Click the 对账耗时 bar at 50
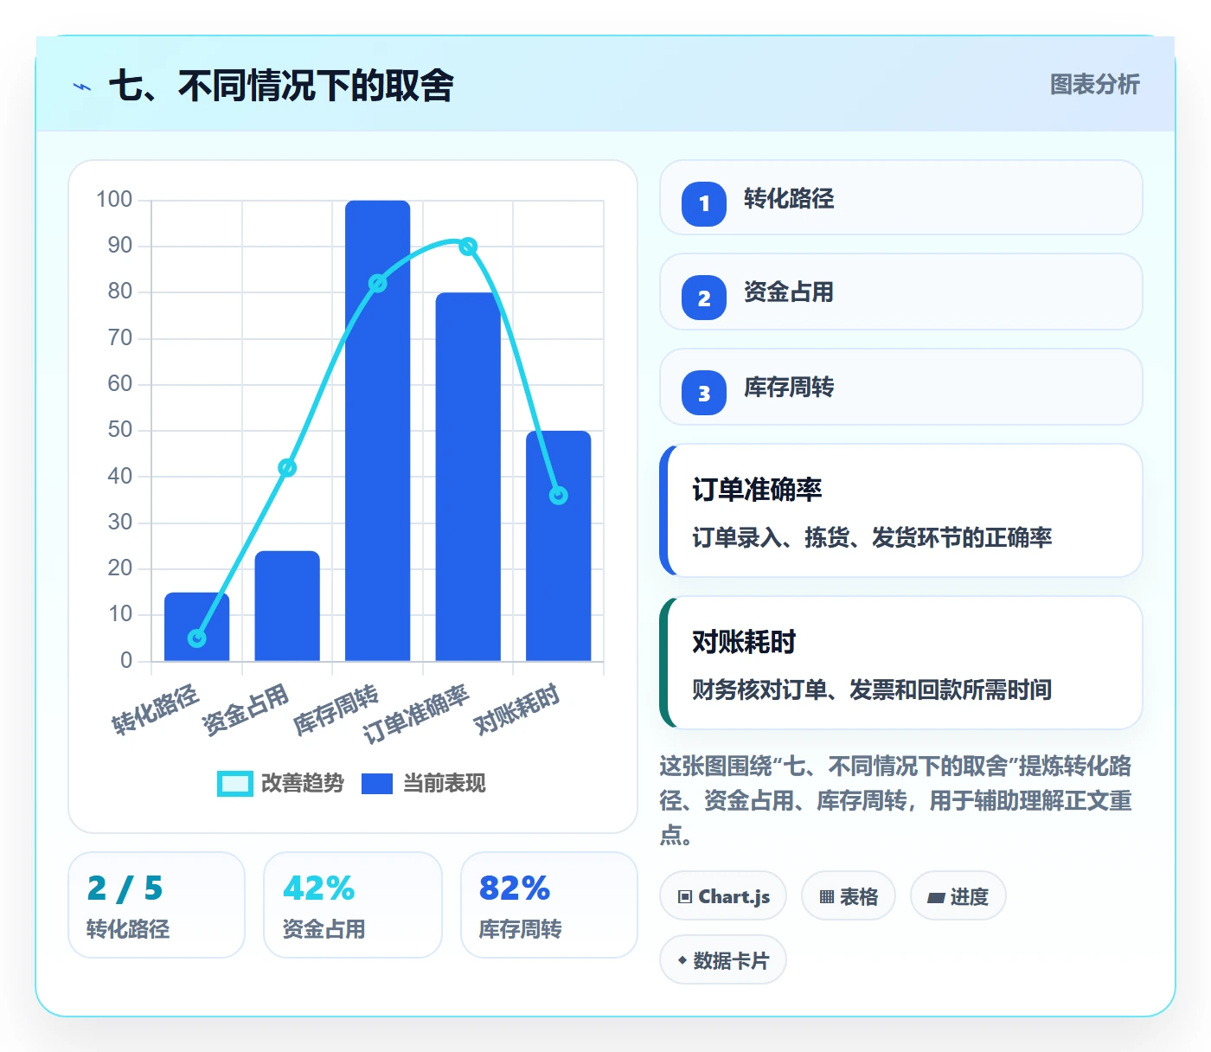 pyautogui.click(x=559, y=546)
